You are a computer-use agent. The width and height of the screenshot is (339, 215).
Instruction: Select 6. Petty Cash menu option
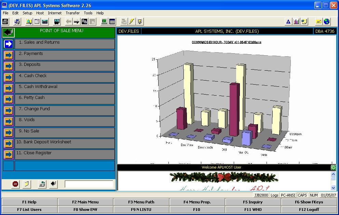(x=65, y=99)
